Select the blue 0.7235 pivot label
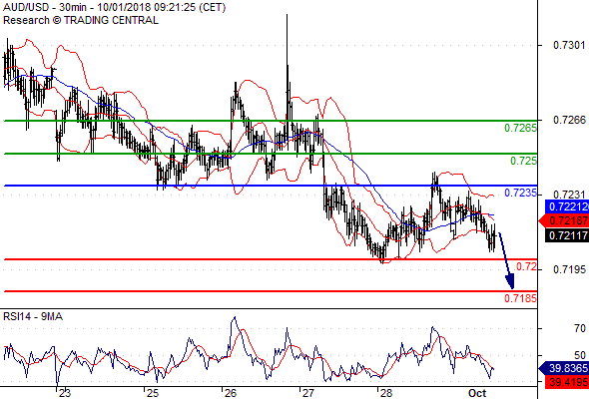 (520, 193)
